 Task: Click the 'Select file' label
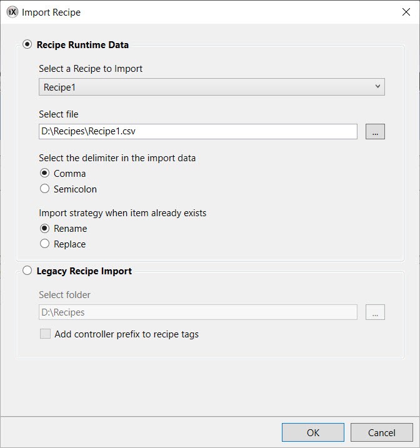(59, 114)
